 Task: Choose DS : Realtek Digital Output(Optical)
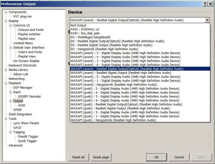140,41
